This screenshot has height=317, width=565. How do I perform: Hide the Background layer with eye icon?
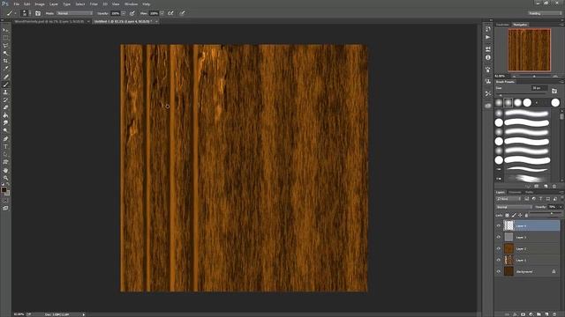pyautogui.click(x=499, y=272)
